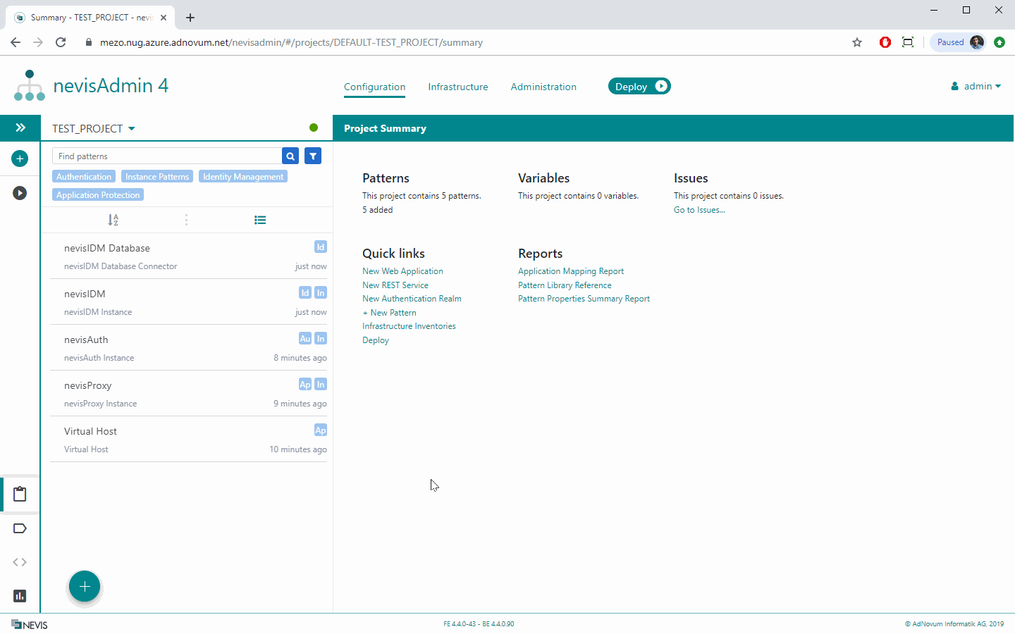Open the New REST Service quick link
Image resolution: width=1015 pixels, height=634 pixels.
(395, 285)
